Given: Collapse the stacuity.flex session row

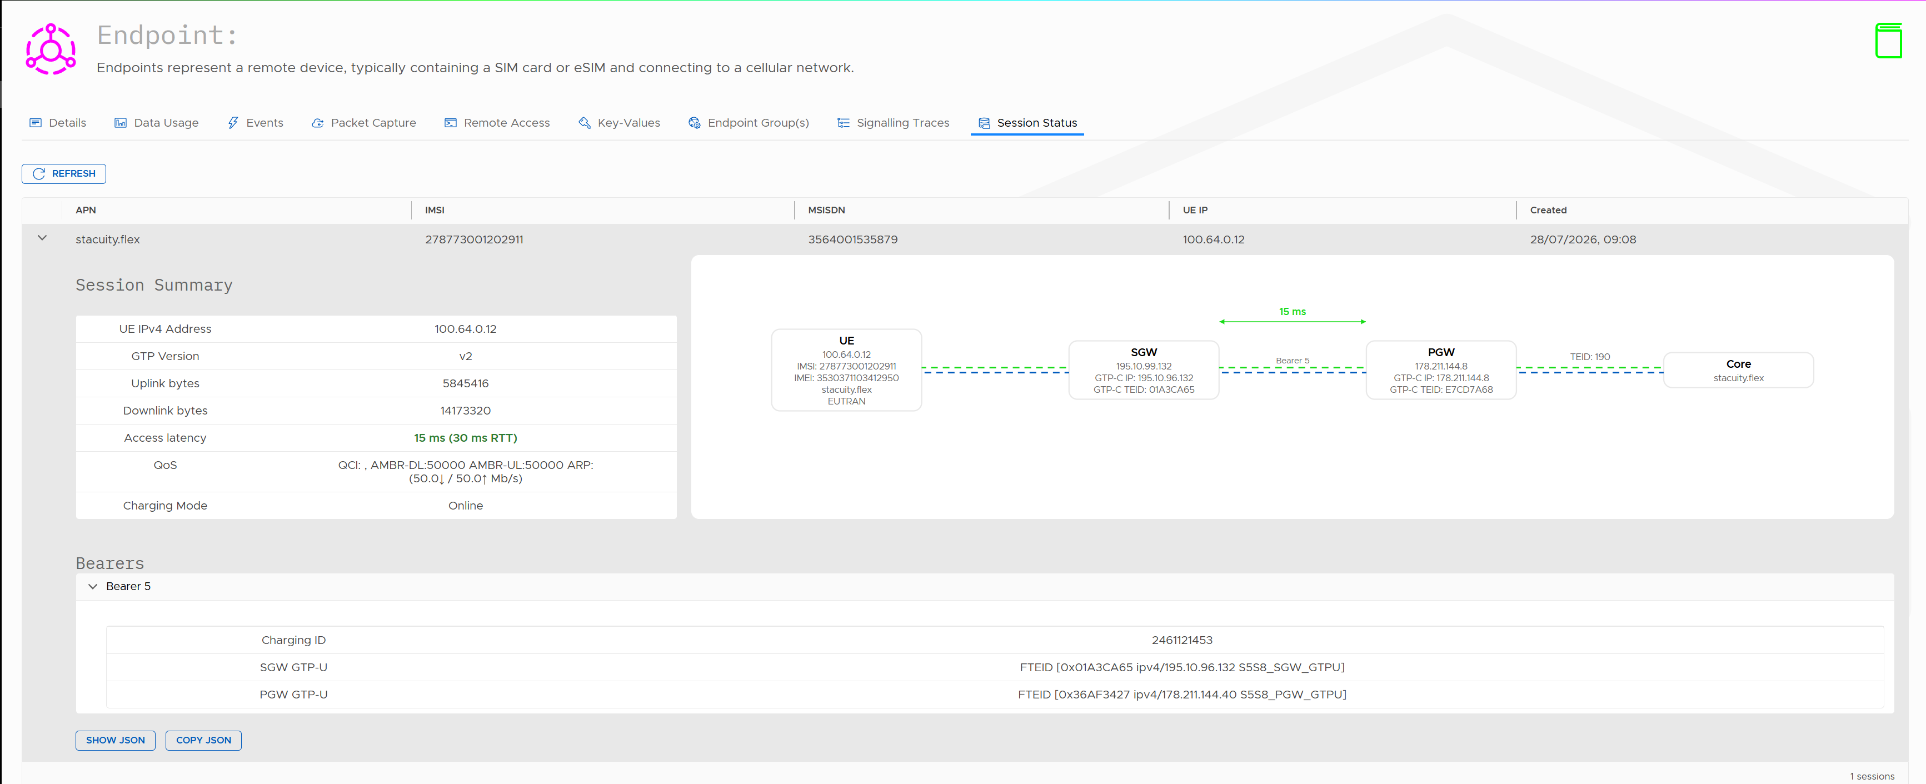Looking at the screenshot, I should 42,238.
